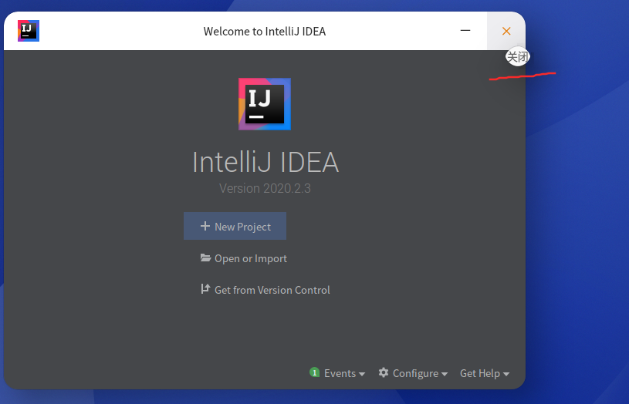Click the IntelliJ icon in the title bar
Screen dimensions: 629x404
tap(29, 31)
